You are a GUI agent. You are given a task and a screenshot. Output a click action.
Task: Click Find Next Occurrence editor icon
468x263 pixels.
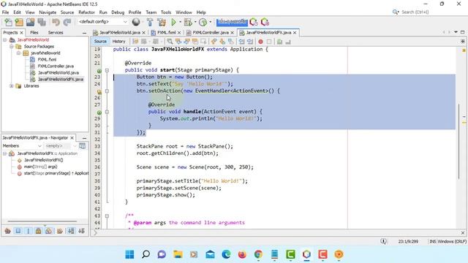coord(186,42)
